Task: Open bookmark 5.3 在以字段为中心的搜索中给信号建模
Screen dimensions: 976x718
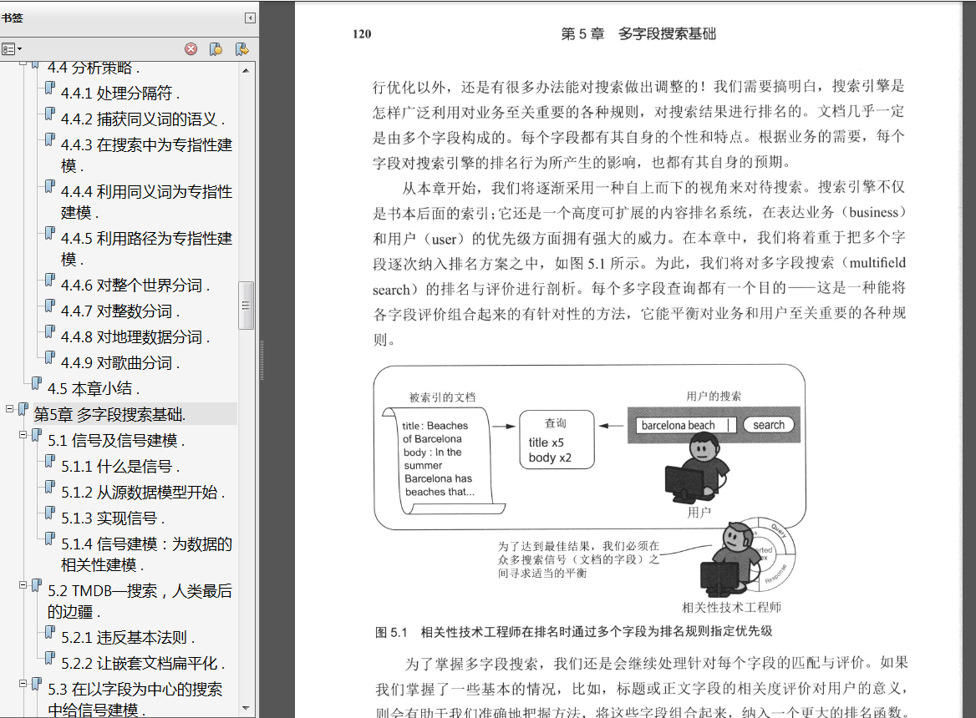Action: click(x=135, y=700)
